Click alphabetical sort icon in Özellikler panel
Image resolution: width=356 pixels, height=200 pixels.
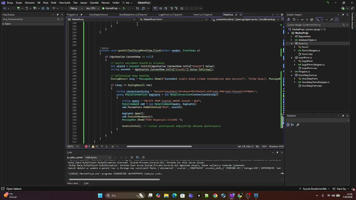[293, 125]
